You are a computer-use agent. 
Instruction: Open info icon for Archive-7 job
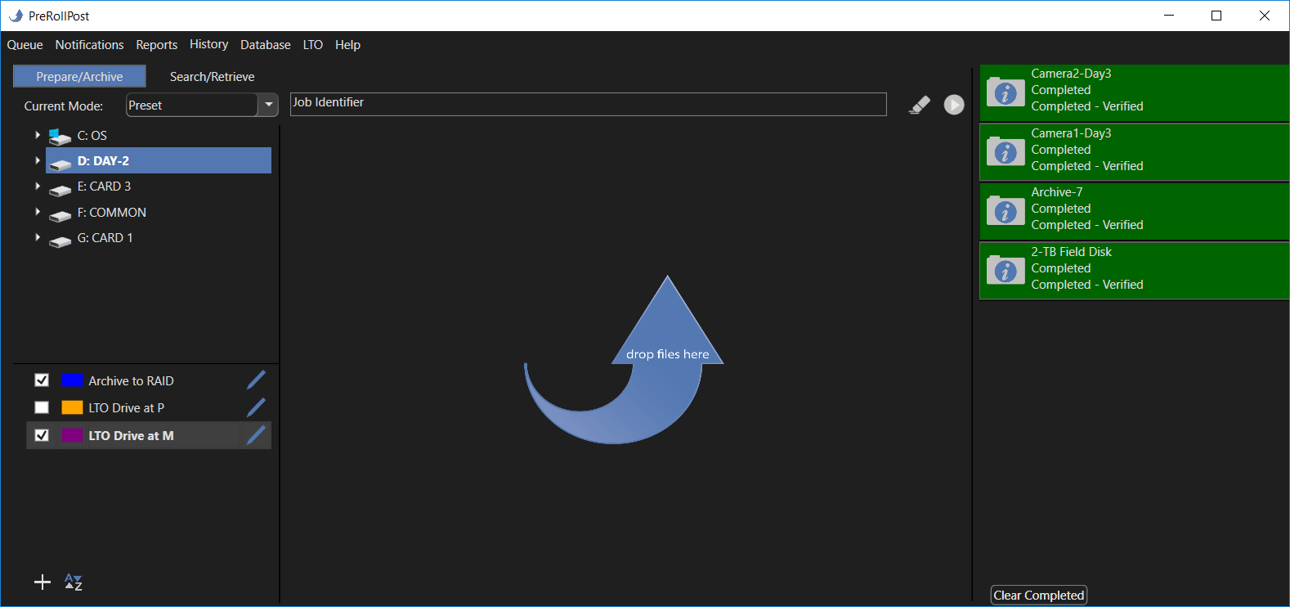click(x=1006, y=211)
